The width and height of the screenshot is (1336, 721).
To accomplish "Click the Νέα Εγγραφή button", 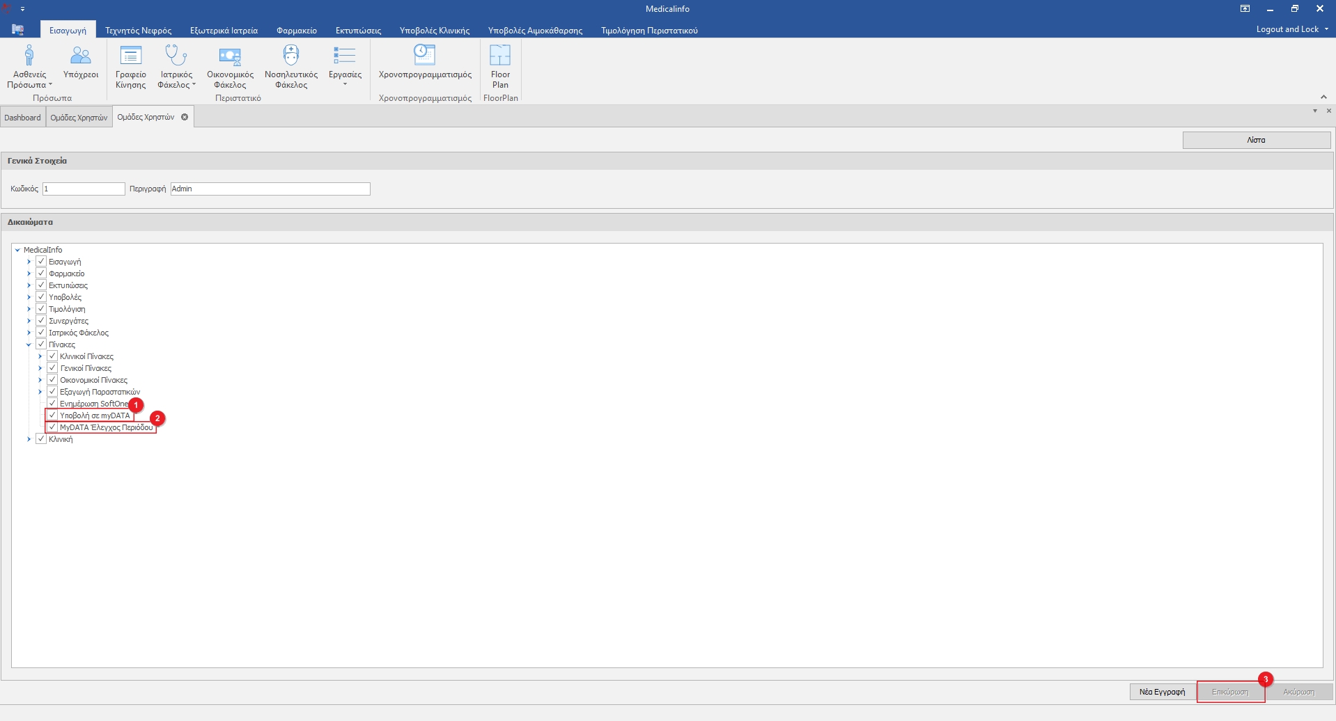I will (x=1162, y=692).
